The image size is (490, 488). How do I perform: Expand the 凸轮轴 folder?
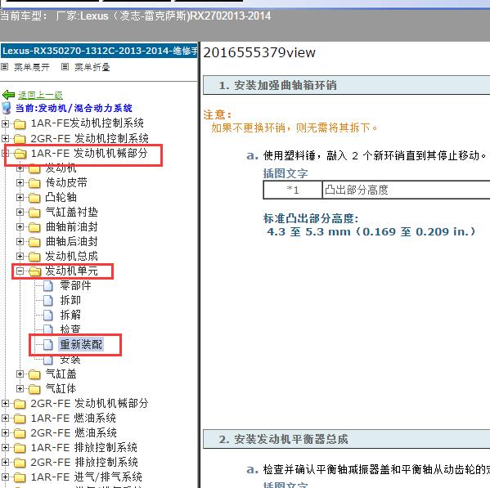[20, 197]
